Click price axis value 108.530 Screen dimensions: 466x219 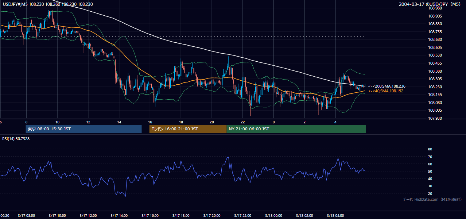coord(435,55)
